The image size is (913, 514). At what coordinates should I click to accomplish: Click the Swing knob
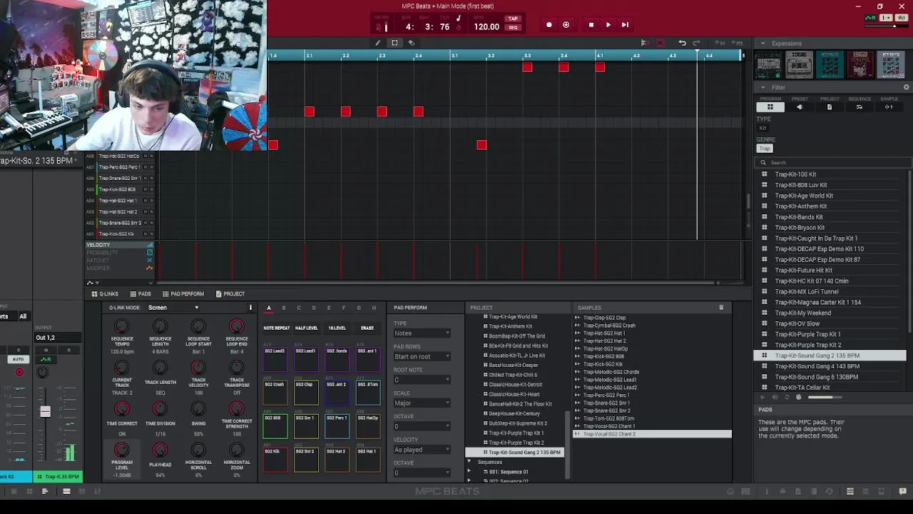point(198,410)
